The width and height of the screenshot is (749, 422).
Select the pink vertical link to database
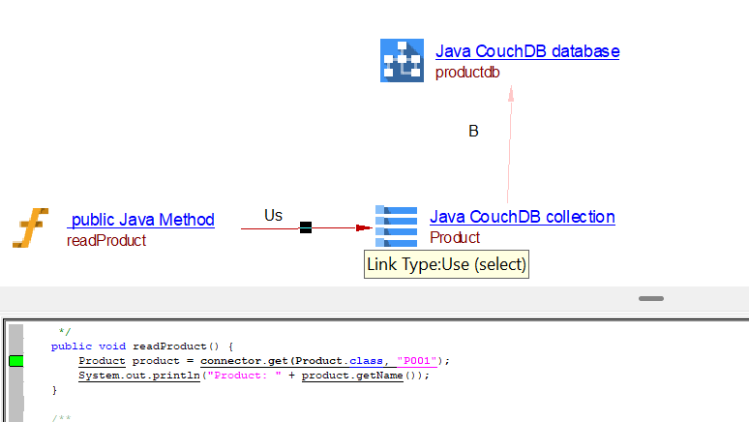(508, 145)
